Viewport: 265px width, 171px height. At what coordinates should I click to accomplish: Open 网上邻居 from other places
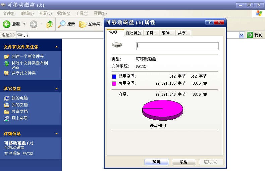coord(19,118)
